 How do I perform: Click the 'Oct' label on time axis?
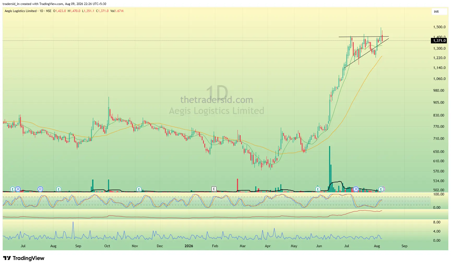coord(107,246)
